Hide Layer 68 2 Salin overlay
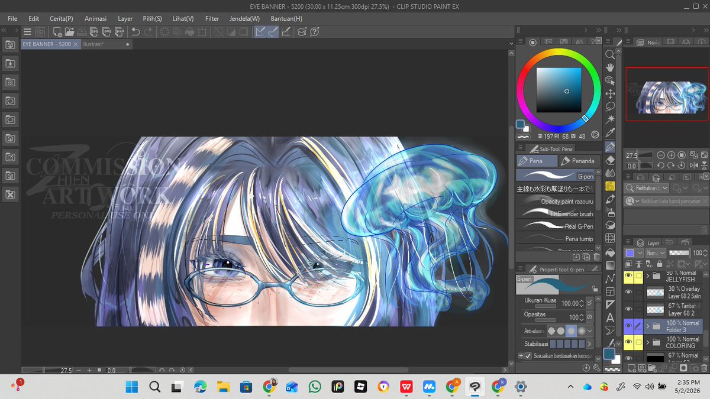Image resolution: width=710 pixels, height=399 pixels. (628, 292)
